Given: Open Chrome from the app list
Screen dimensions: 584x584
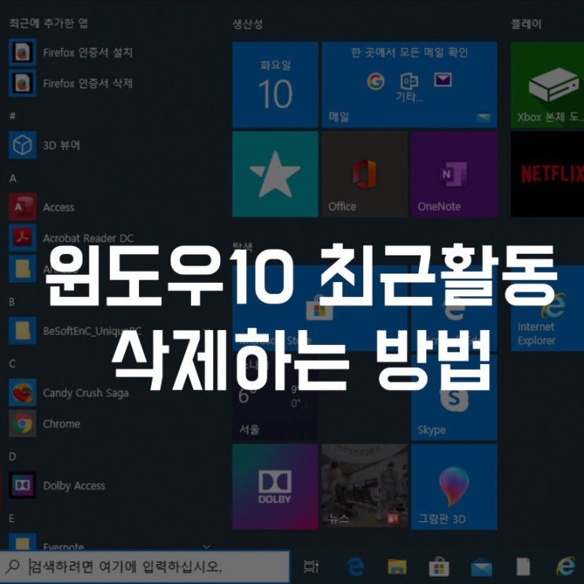Looking at the screenshot, I should coord(45,424).
